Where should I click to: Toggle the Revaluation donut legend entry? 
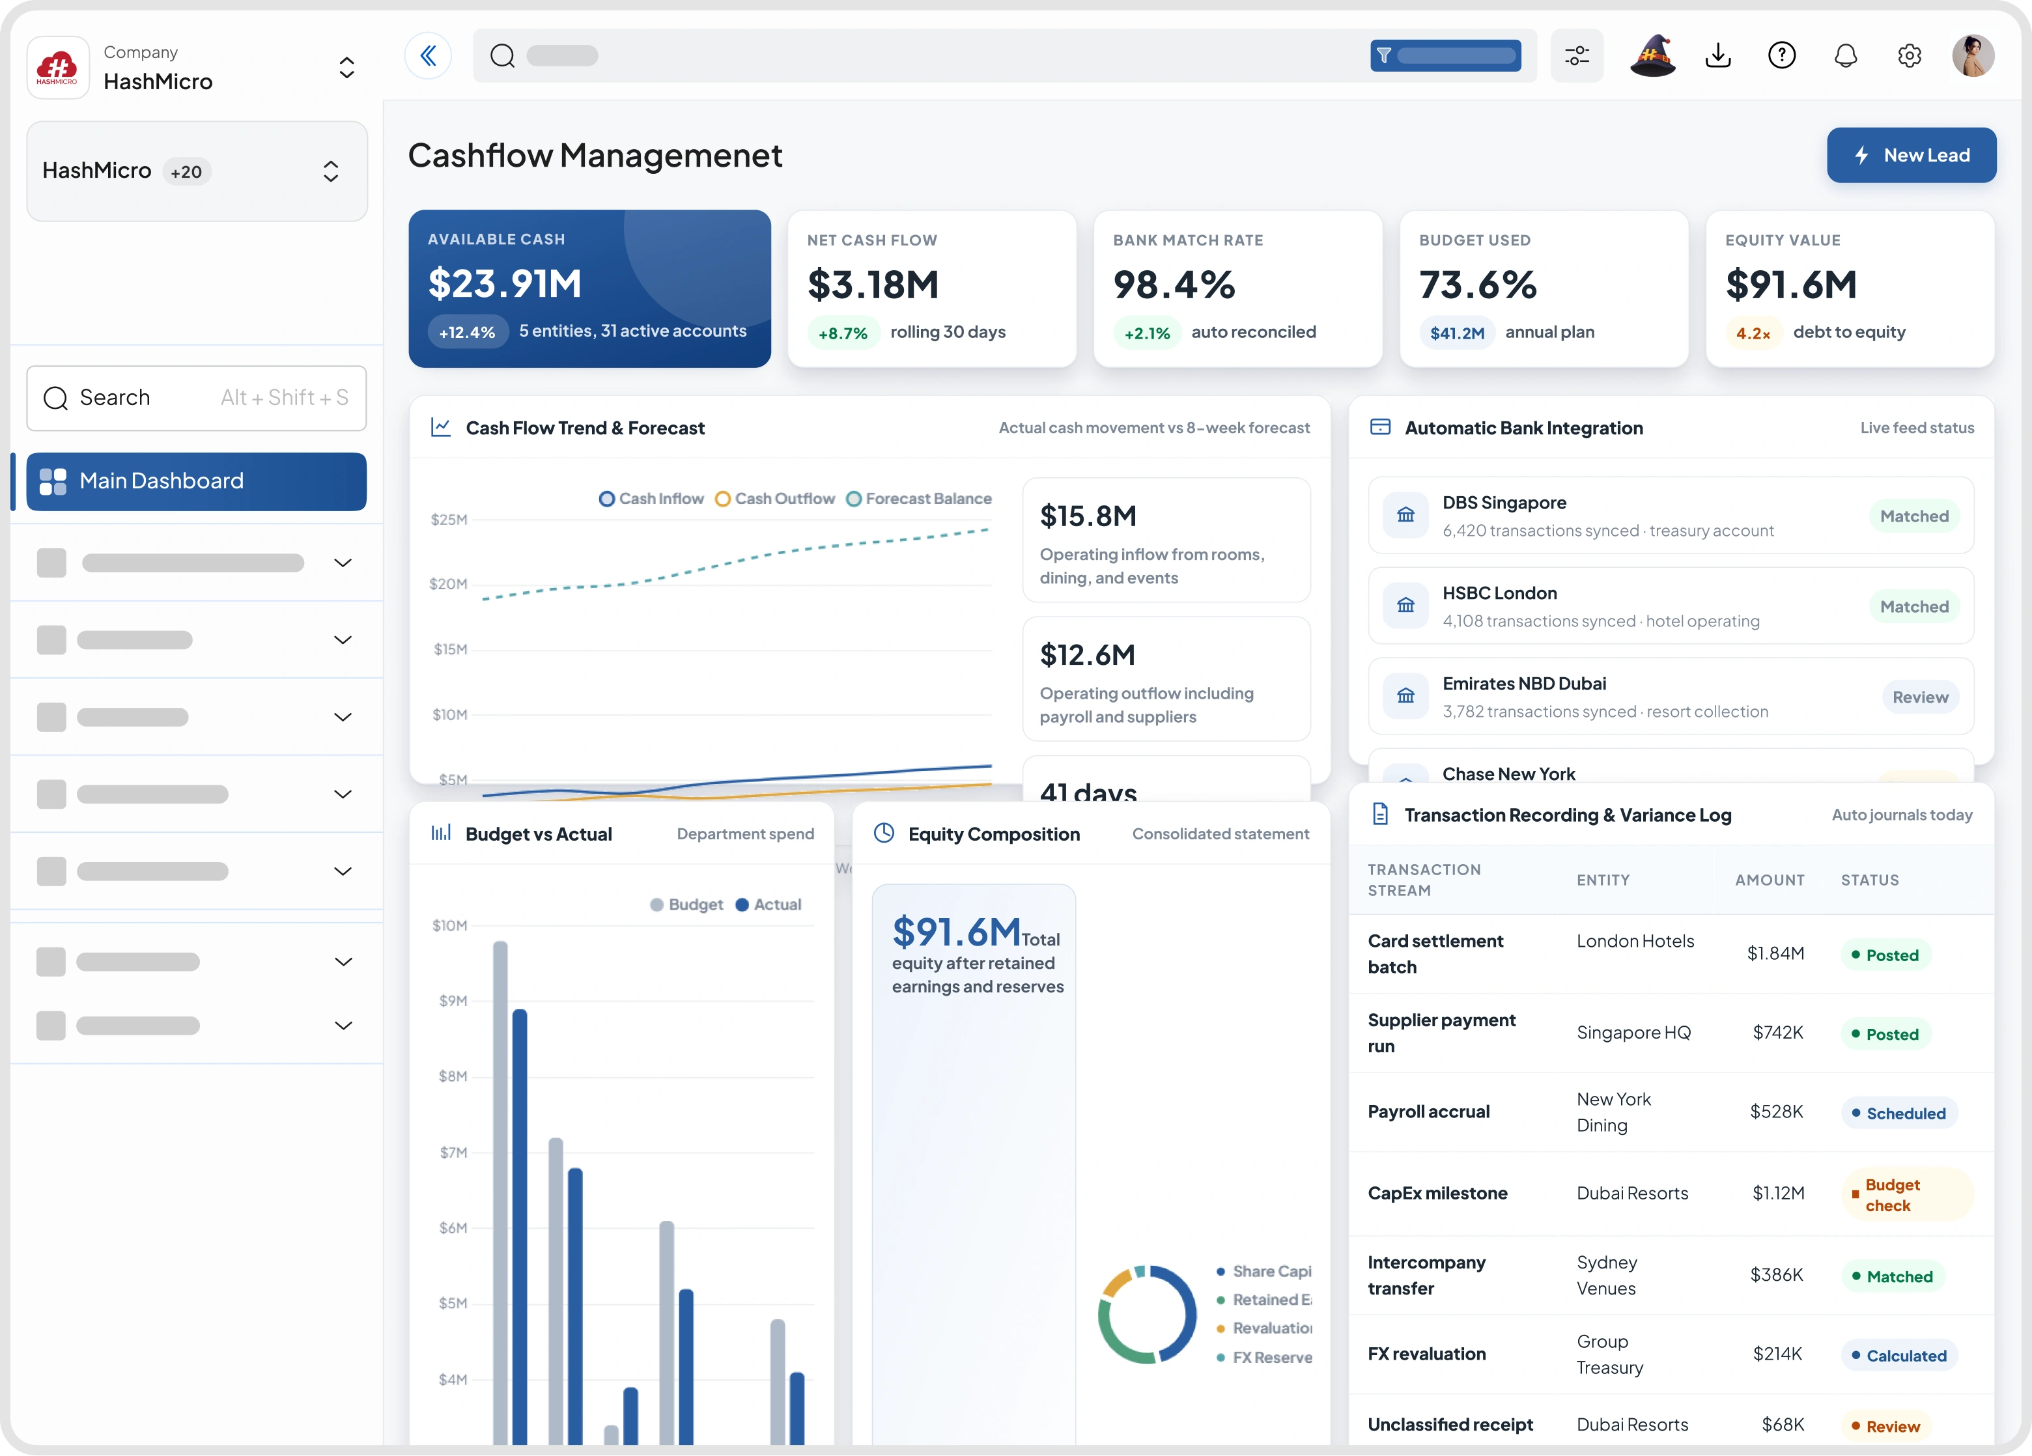(1264, 1329)
